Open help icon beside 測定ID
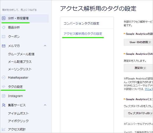 click(x=145, y=68)
